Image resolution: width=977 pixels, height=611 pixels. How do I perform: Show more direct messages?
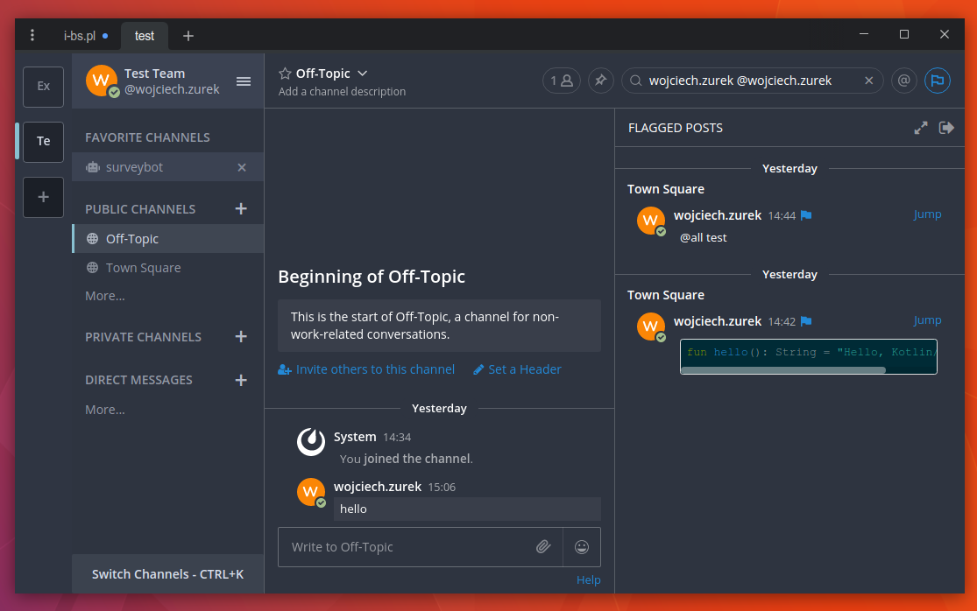tap(104, 410)
